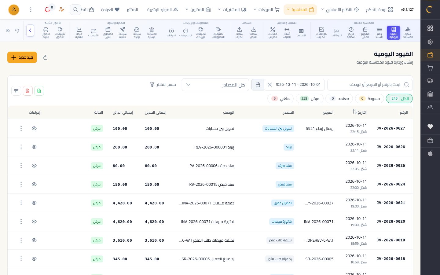Open fixed assets (الأصول الثابتة)
Screen dimensions: 440x275
[x=46, y=33]
